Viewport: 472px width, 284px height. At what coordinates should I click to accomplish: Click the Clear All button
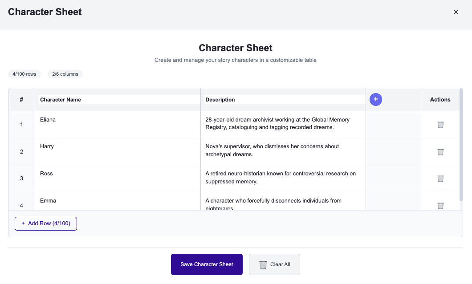[x=274, y=264]
